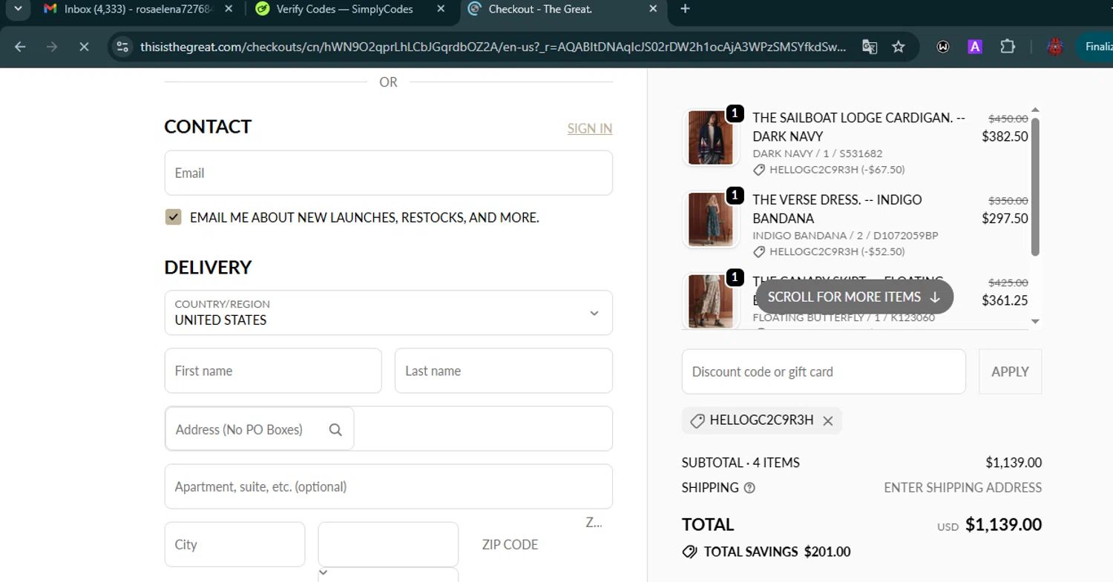
Task: Click the Total Savings tag icon
Action: (689, 552)
